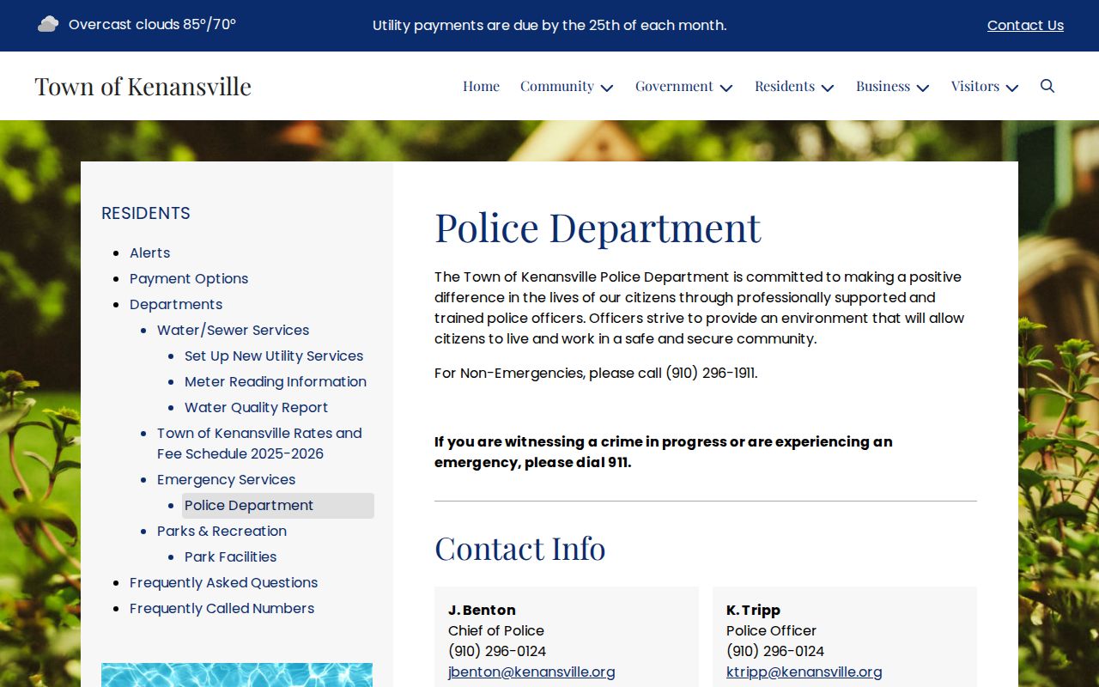Click the Contact Us link
This screenshot has width=1099, height=687.
[1025, 26]
